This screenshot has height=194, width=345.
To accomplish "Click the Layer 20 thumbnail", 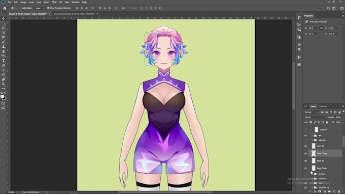I will [314, 146].
